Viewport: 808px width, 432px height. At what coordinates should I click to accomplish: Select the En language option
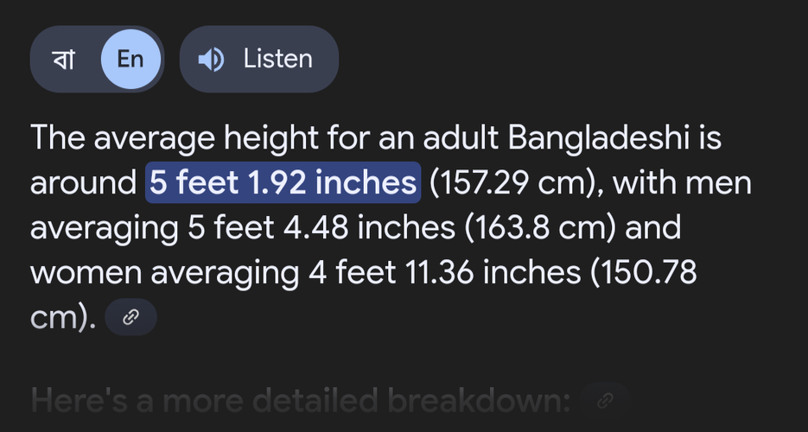click(x=130, y=60)
